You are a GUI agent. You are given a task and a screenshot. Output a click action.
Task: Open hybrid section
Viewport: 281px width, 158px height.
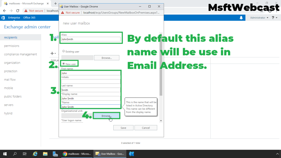coord(8,113)
